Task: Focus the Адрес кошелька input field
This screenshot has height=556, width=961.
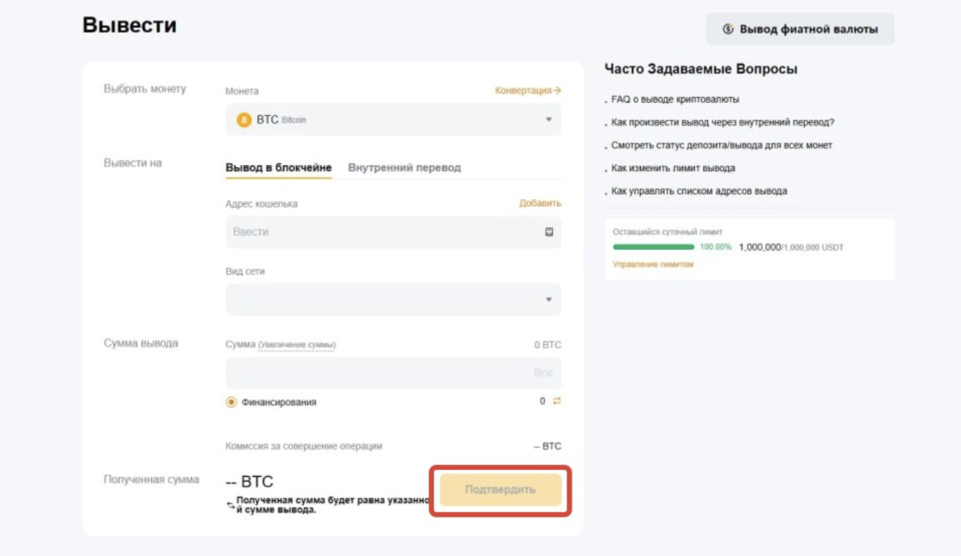Action: (x=382, y=232)
